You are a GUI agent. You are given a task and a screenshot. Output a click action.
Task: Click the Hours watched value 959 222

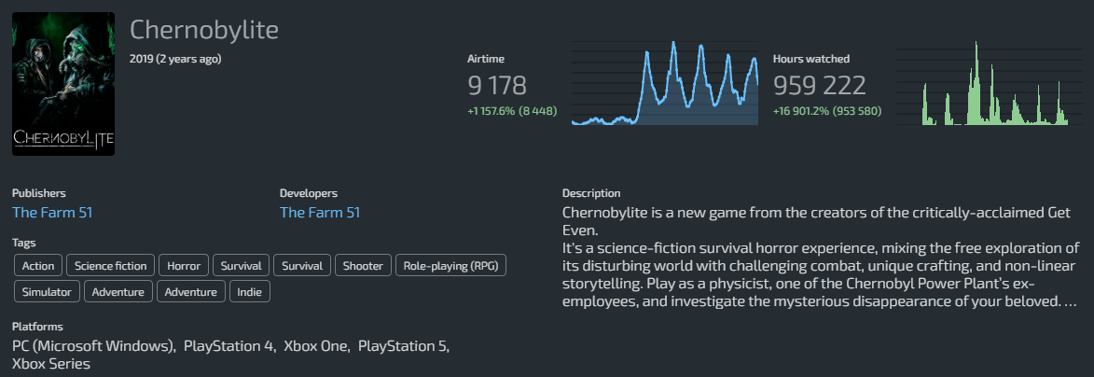[x=820, y=87]
